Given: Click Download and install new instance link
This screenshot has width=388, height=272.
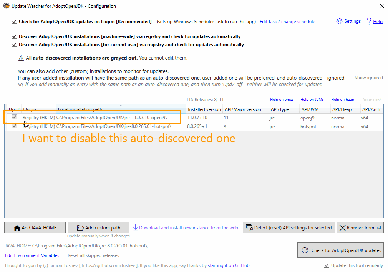Looking at the screenshot, I should [188, 228].
